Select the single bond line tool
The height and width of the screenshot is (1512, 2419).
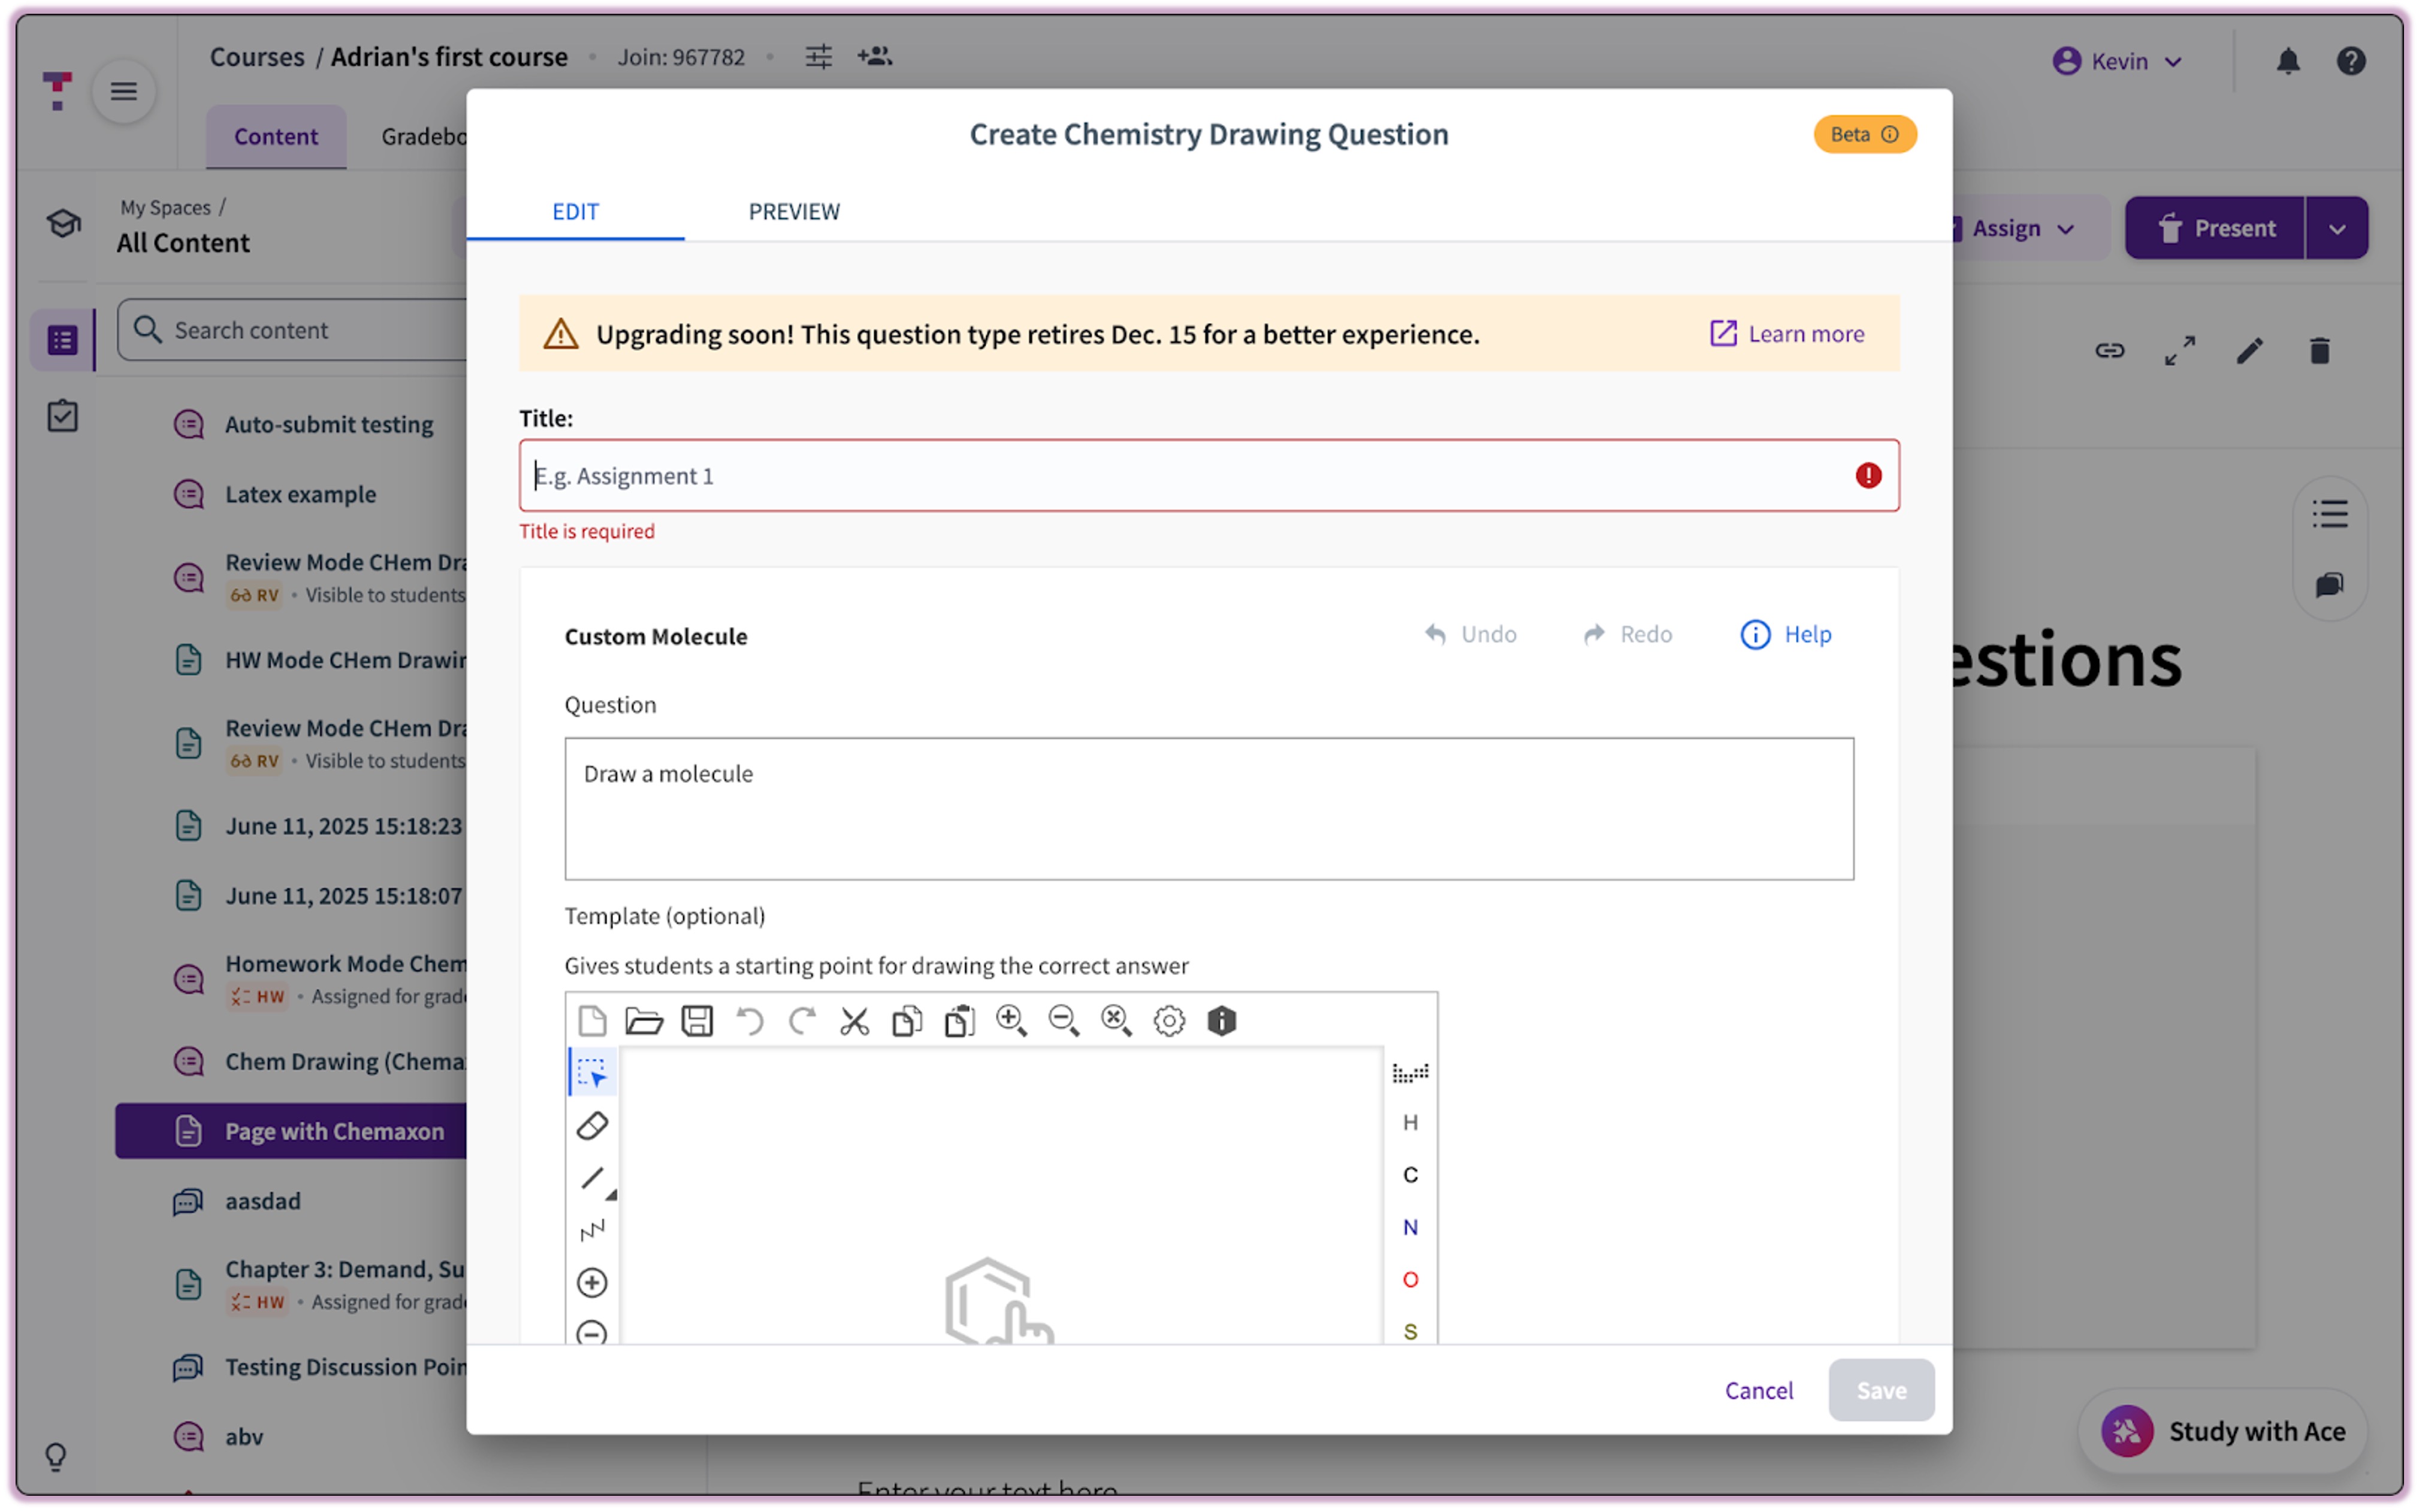click(592, 1178)
